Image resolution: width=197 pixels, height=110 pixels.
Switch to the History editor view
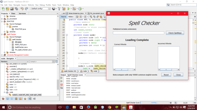pos(71,17)
